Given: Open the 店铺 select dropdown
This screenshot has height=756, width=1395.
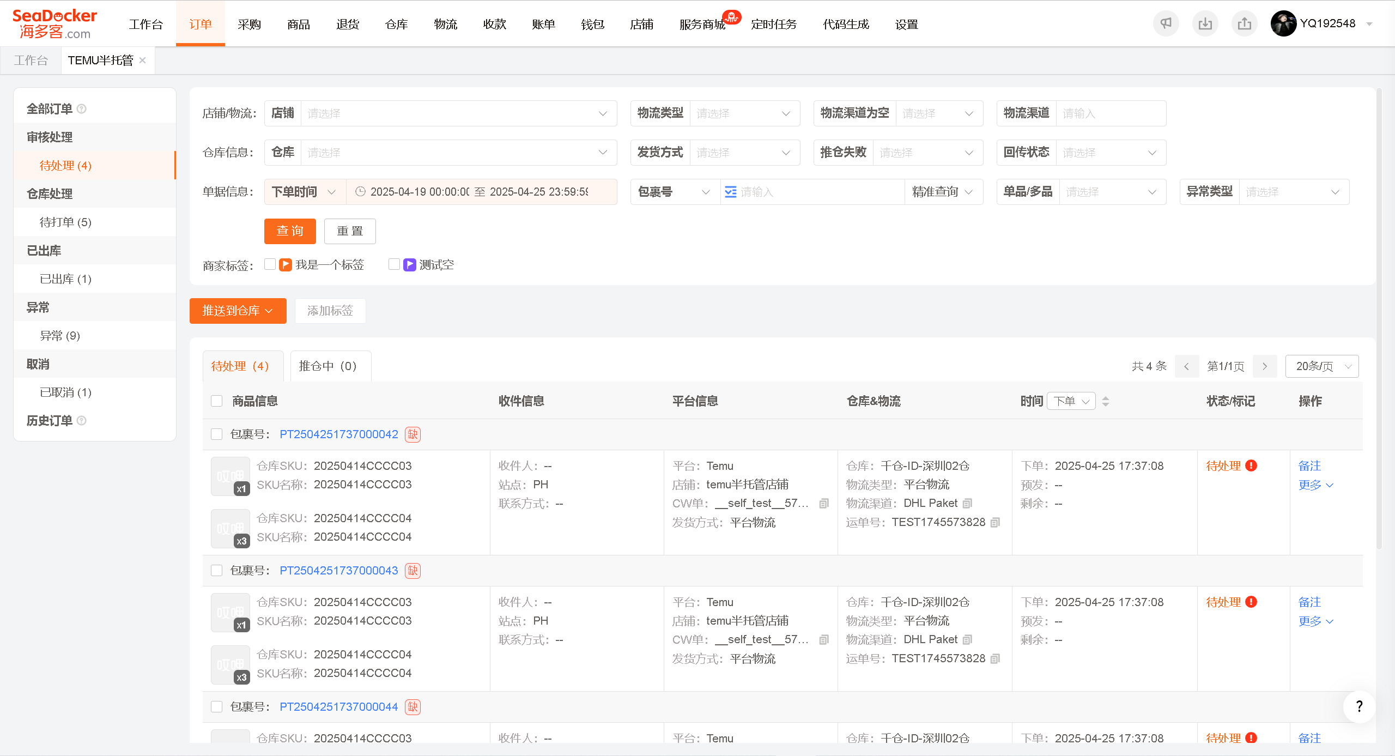Looking at the screenshot, I should [458, 113].
